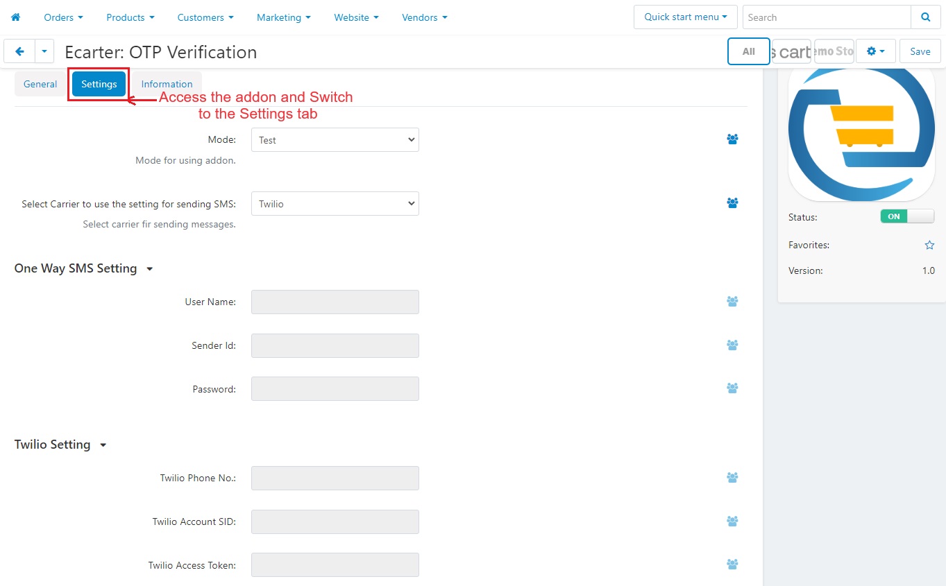This screenshot has height=586, width=946.
Task: Click the group icon beside User Name
Action: pos(732,301)
